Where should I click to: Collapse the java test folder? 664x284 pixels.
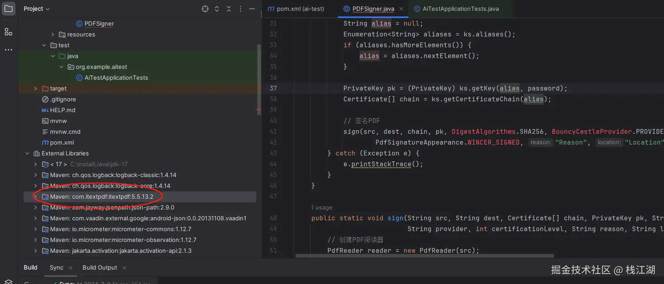coord(52,56)
